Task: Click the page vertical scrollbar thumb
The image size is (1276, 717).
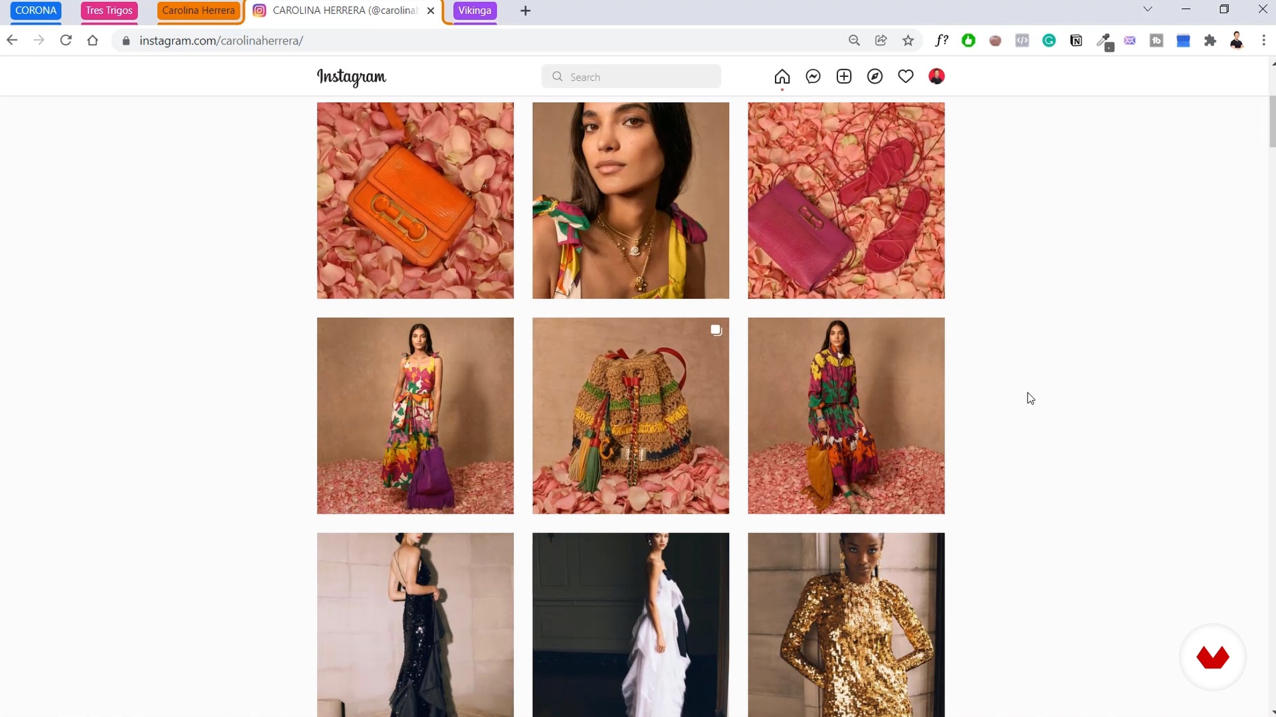Action: [1272, 123]
